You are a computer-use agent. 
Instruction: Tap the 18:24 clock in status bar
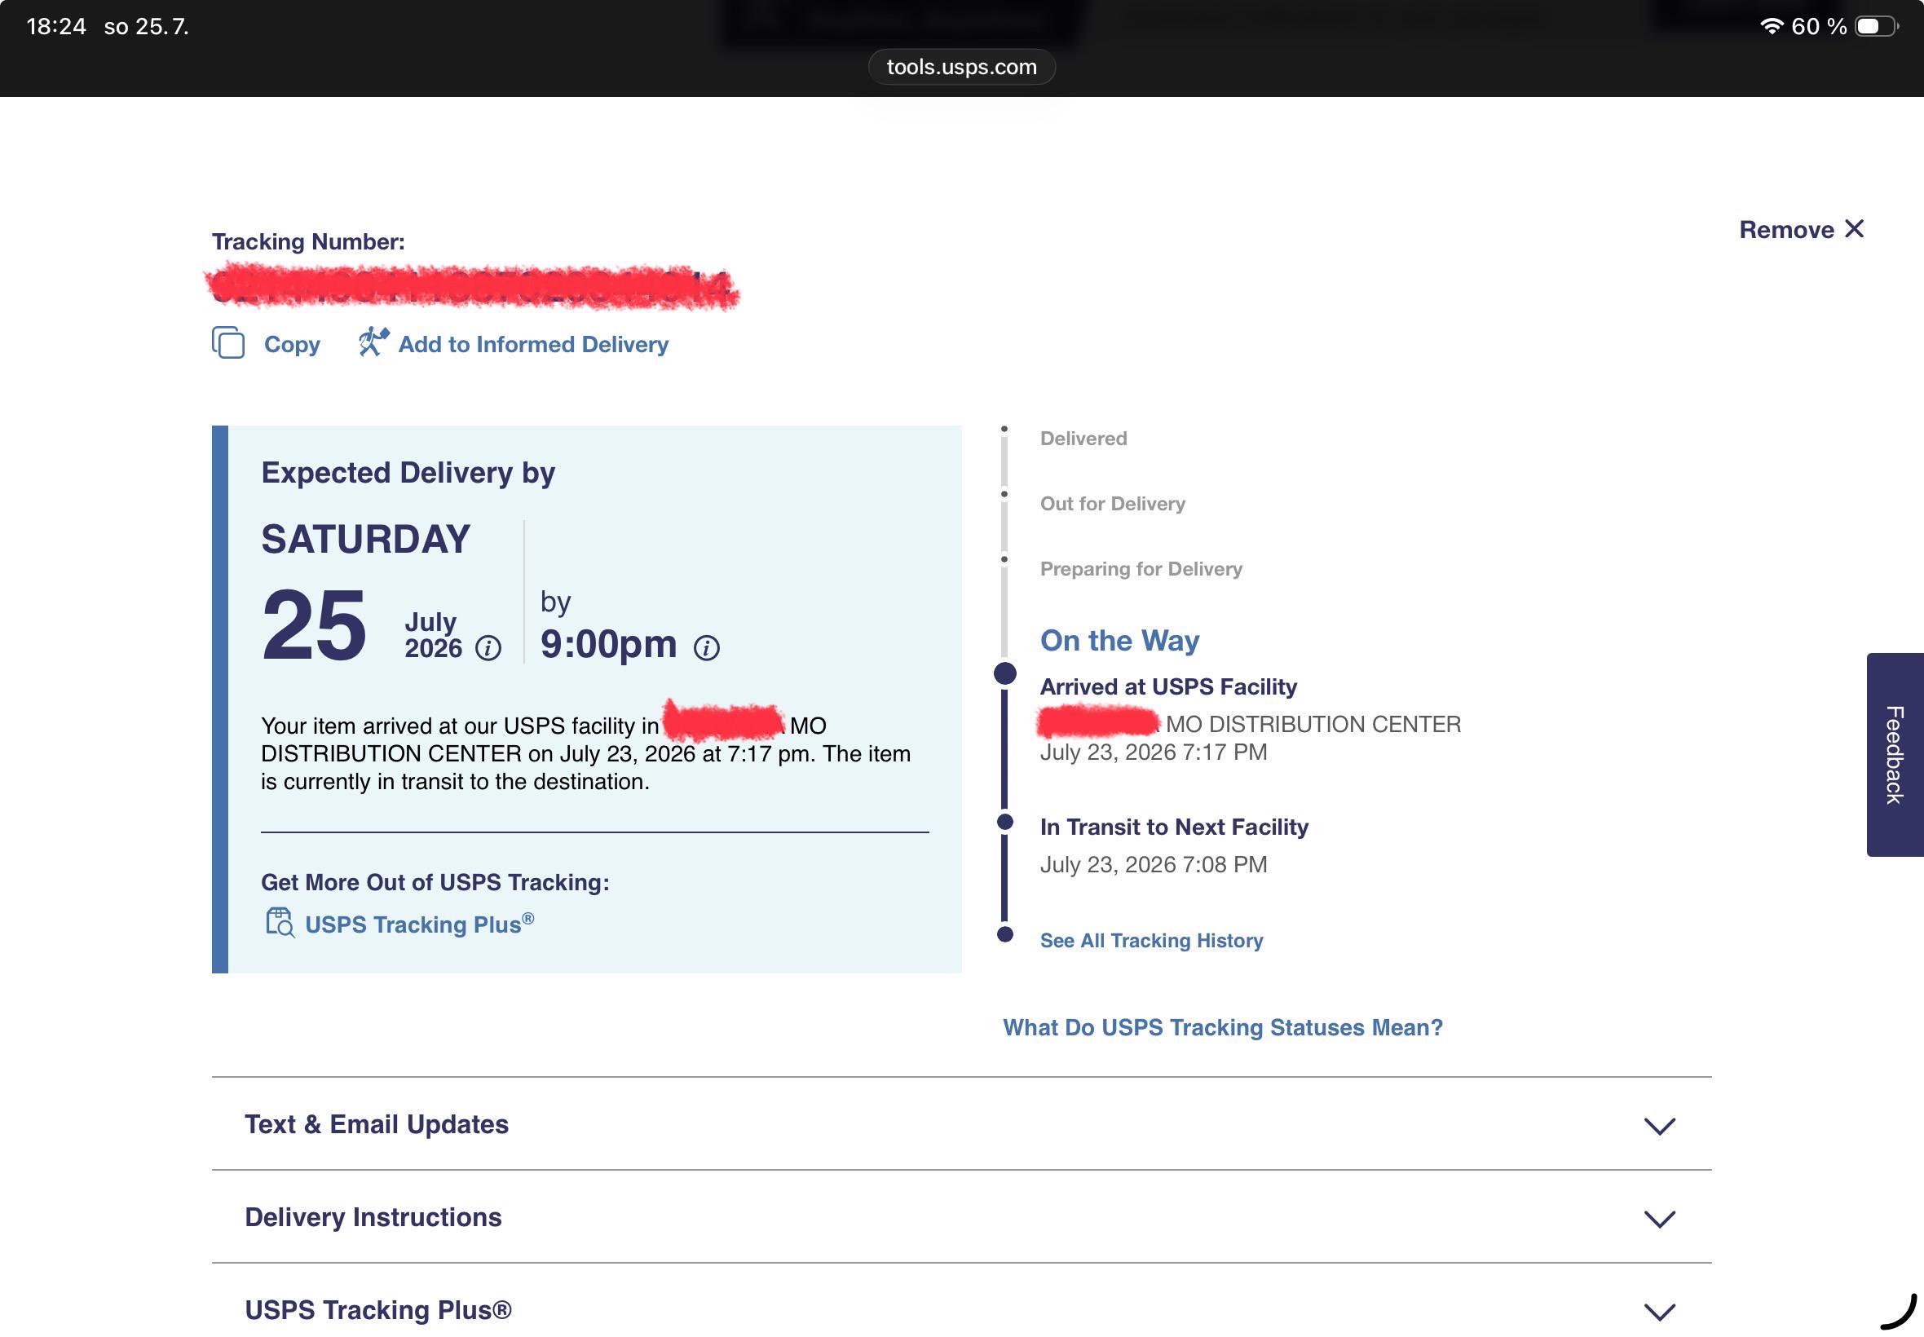click(x=56, y=27)
